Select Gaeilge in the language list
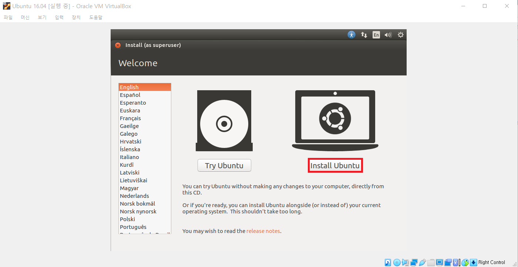The width and height of the screenshot is (518, 267). pos(145,126)
